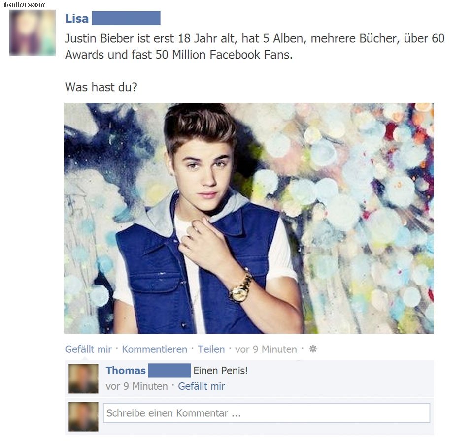473x444 pixels.
Task: Open Thomas's blurred avatar in the comment
Action: click(83, 379)
